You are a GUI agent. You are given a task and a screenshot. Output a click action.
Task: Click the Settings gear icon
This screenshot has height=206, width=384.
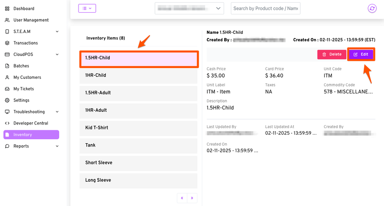tap(7, 101)
